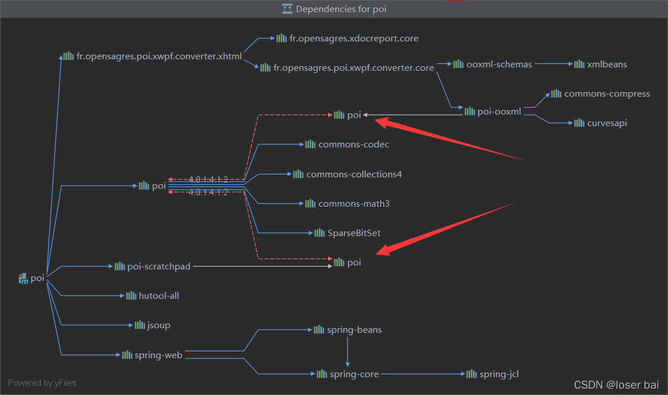This screenshot has height=395, width=668.
Task: Click the dependency analyzer icon beside "Dependencies for poi"
Action: point(287,9)
